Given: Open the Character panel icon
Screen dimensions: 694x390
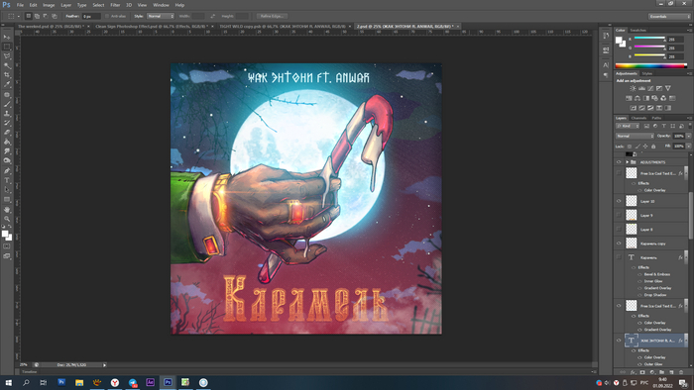Looking at the screenshot, I should [606, 65].
